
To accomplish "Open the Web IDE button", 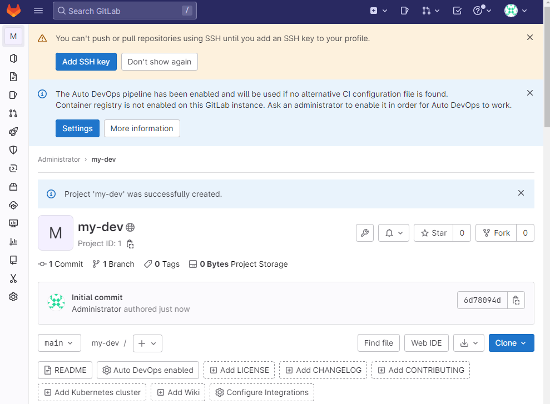I will click(426, 343).
